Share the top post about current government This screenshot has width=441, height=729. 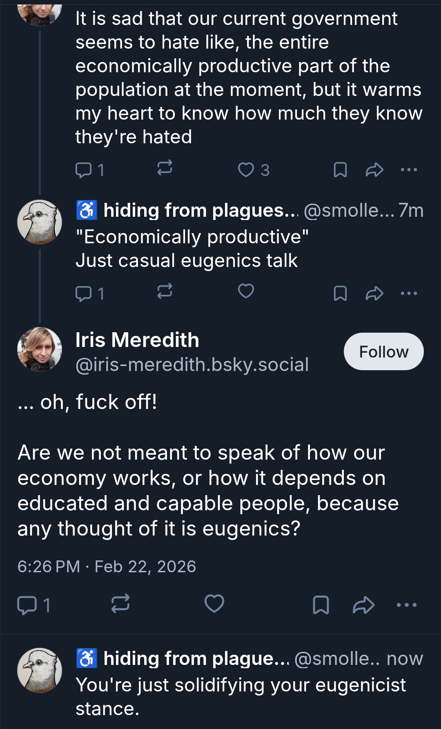pos(374,170)
